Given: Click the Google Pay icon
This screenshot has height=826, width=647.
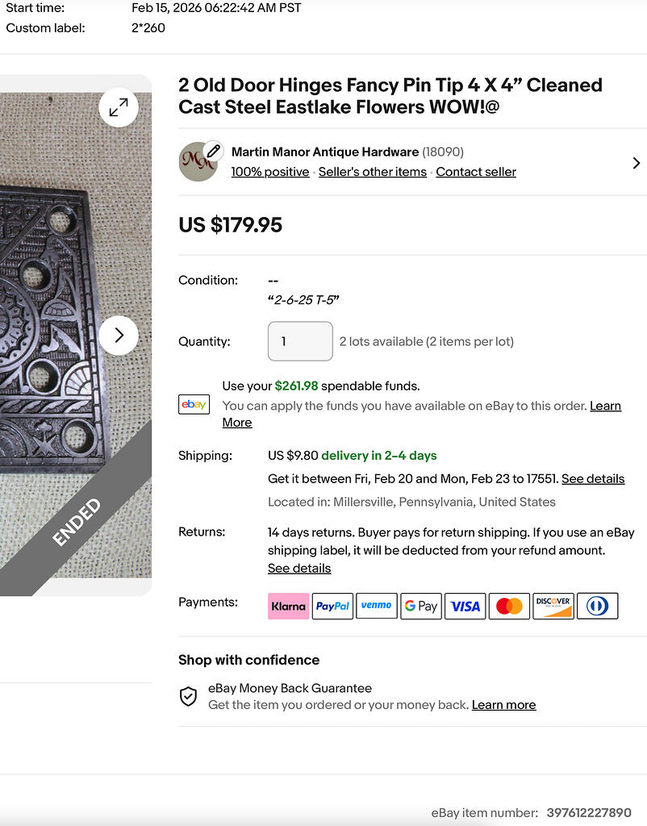Looking at the screenshot, I should 421,606.
